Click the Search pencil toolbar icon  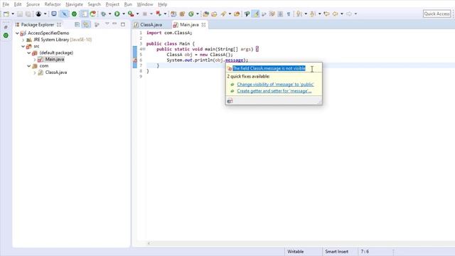pos(223,14)
